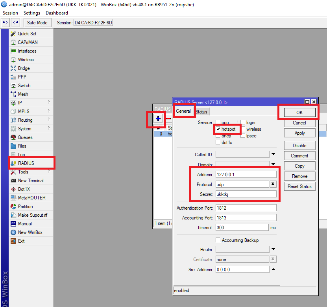Expand the Realm field arrow
The image size is (327, 307).
(x=273, y=249)
